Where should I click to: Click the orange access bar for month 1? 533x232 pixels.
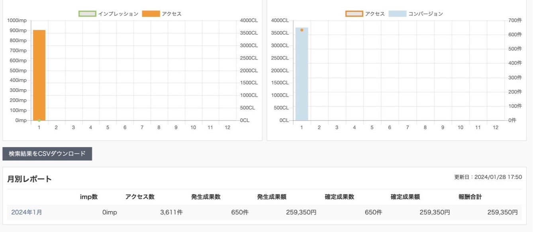point(39,75)
